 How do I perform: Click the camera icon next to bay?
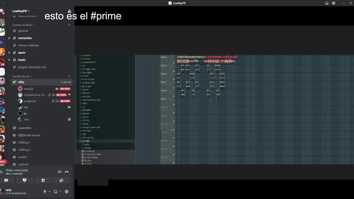click(x=69, y=107)
